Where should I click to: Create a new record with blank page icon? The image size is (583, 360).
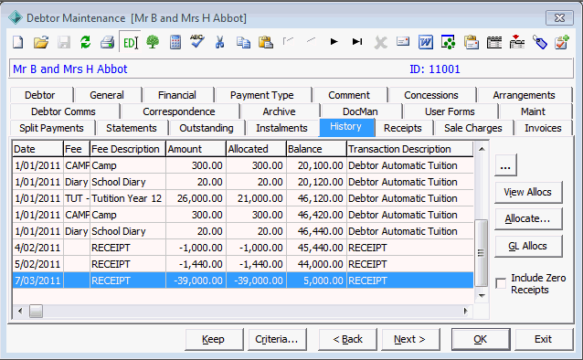coord(18,42)
